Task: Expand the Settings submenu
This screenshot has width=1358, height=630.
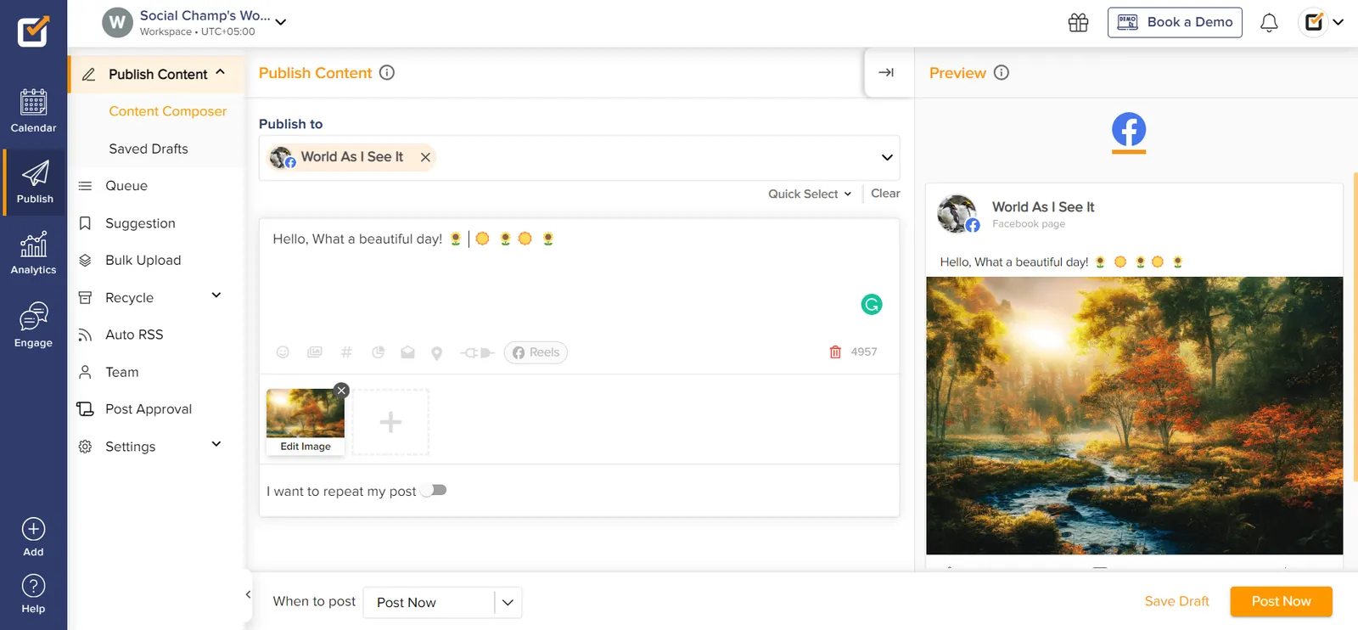Action: (x=216, y=444)
